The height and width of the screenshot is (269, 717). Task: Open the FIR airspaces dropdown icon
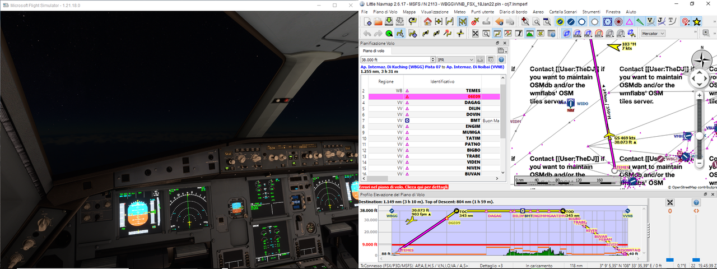point(588,33)
